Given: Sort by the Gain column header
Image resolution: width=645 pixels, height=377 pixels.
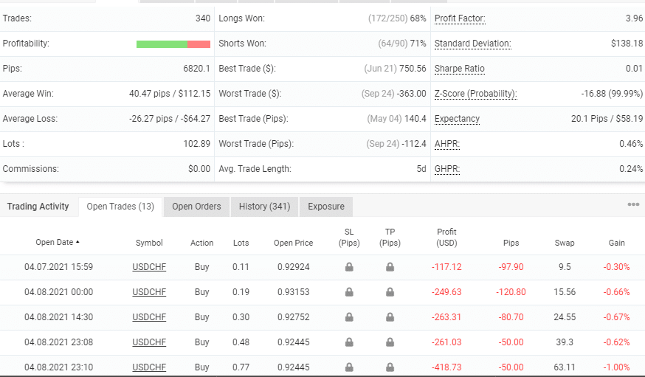Looking at the screenshot, I should [x=617, y=243].
